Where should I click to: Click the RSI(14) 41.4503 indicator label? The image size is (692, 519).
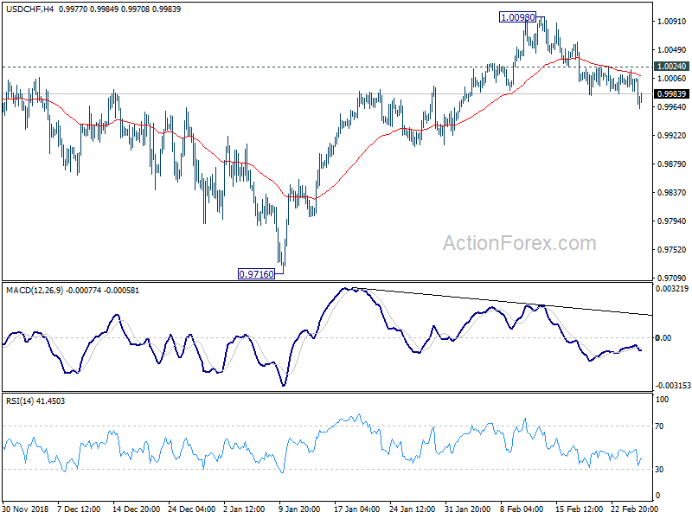(35, 401)
